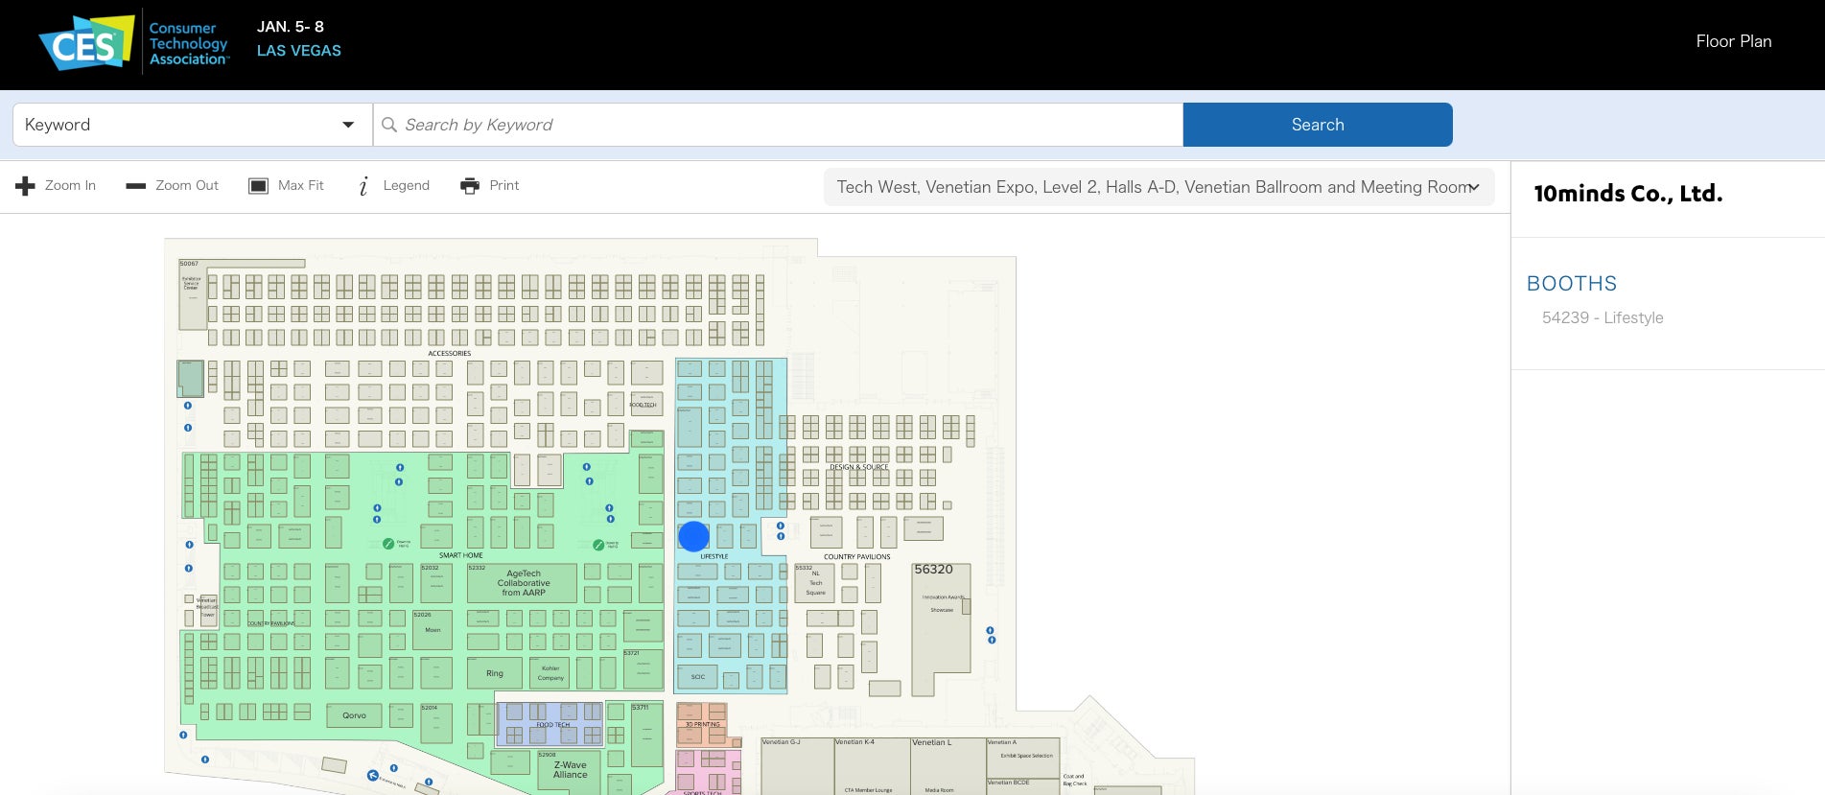Click the Venetian G-J room

pos(797,765)
